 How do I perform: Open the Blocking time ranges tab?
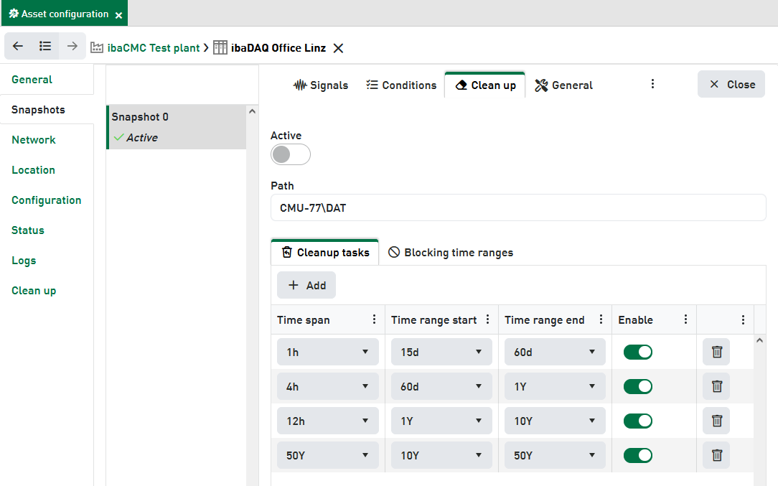(451, 253)
